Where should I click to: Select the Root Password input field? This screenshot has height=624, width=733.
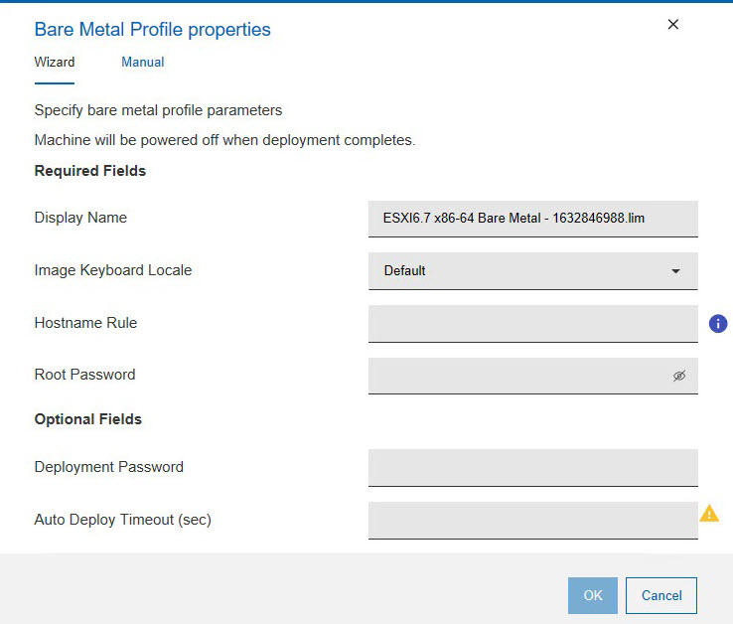point(516,376)
